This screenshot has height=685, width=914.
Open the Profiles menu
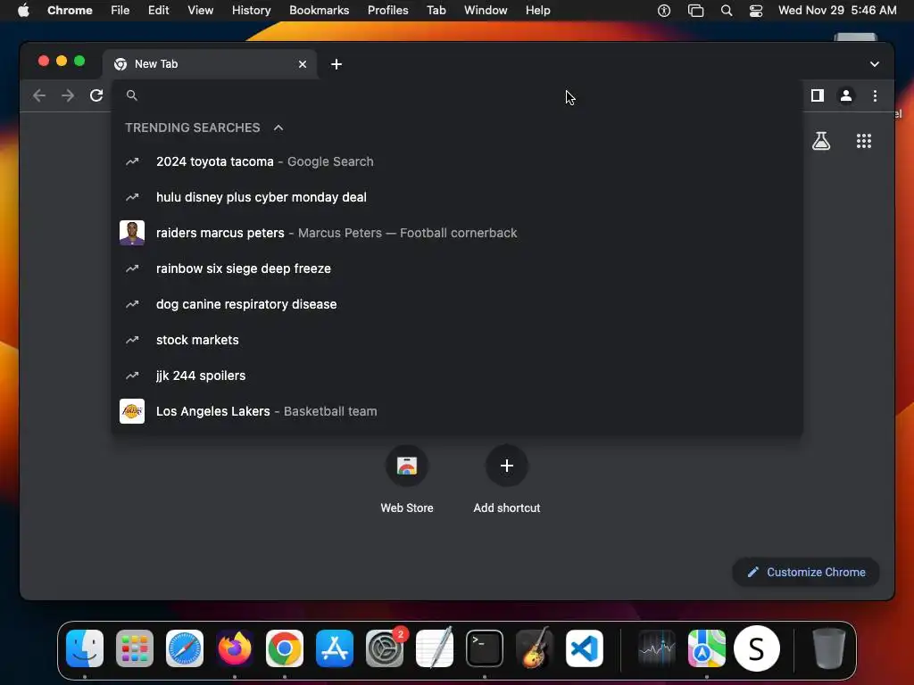387,11
